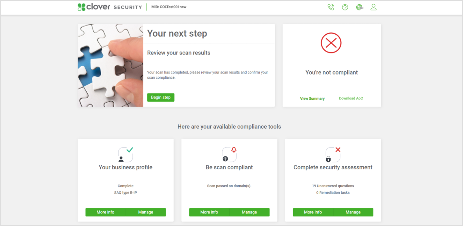
Task: Open the help question mark icon
Action: 345,7
